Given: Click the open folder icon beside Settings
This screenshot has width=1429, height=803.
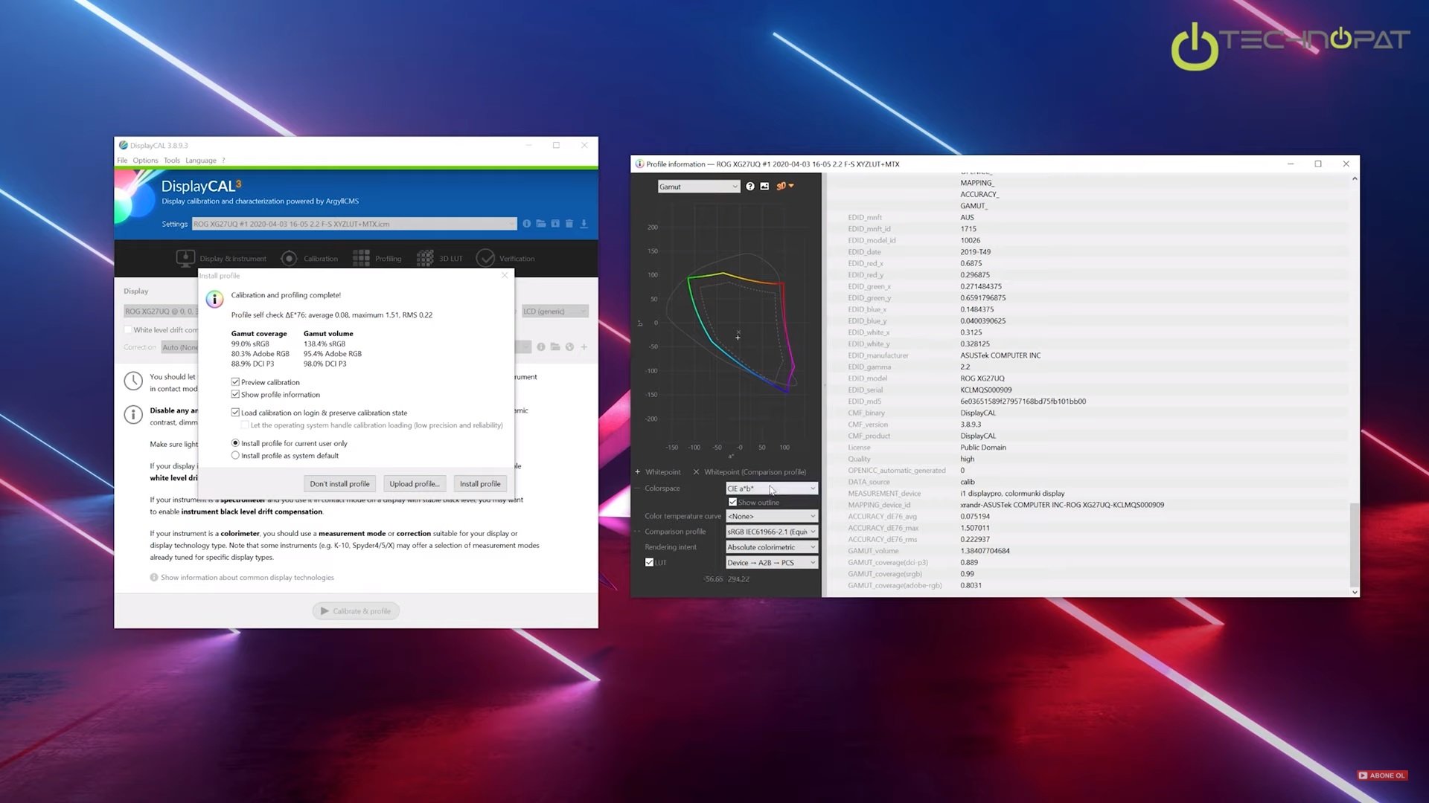Looking at the screenshot, I should pos(541,224).
